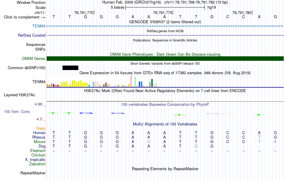The image size is (284, 180).
Task: Open the RefSeq Curated track label
Action: coord(32,35)
